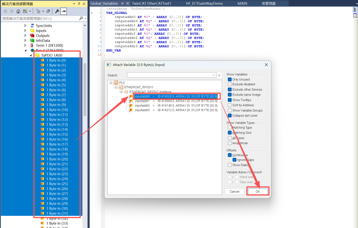
Task: Open the HF_ECTGateWayDemo tab
Action: 204,3
